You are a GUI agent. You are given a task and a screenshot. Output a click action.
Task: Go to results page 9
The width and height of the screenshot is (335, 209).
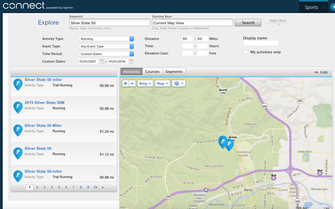[x=88, y=187]
